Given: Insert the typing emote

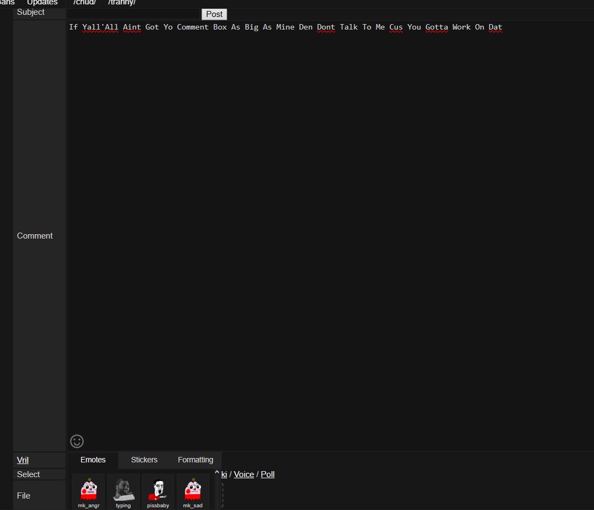Looking at the screenshot, I should (123, 491).
